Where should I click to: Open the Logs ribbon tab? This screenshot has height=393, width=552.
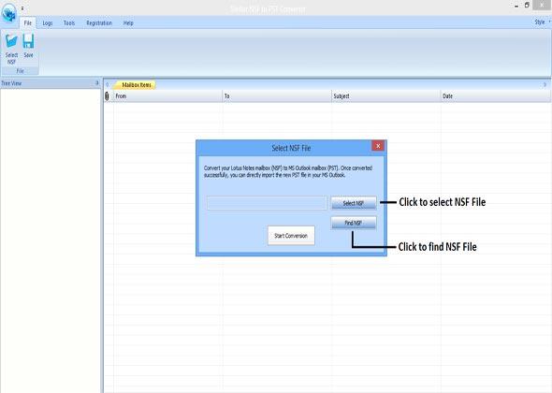48,22
